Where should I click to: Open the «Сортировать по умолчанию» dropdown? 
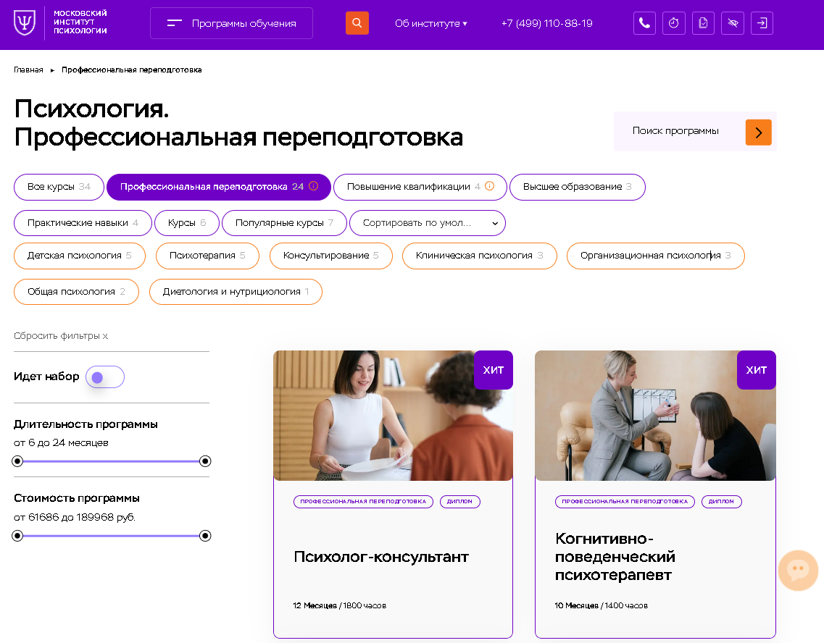[427, 223]
